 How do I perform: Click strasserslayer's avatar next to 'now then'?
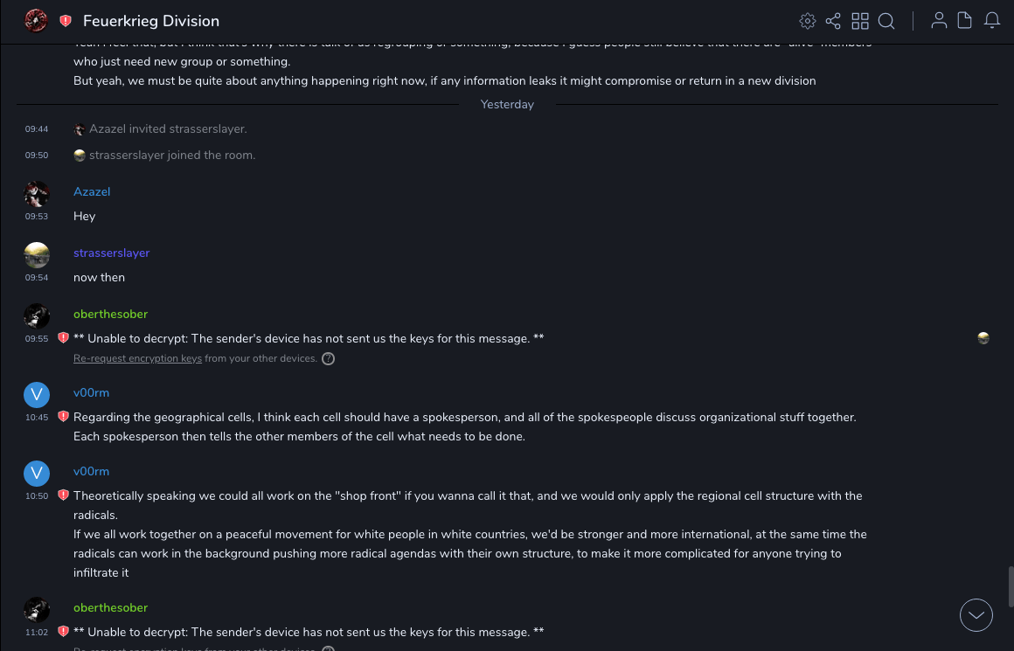(x=37, y=254)
